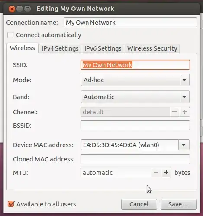
Task: Click the Device MAC address text box
Action: pyautogui.click(x=130, y=145)
